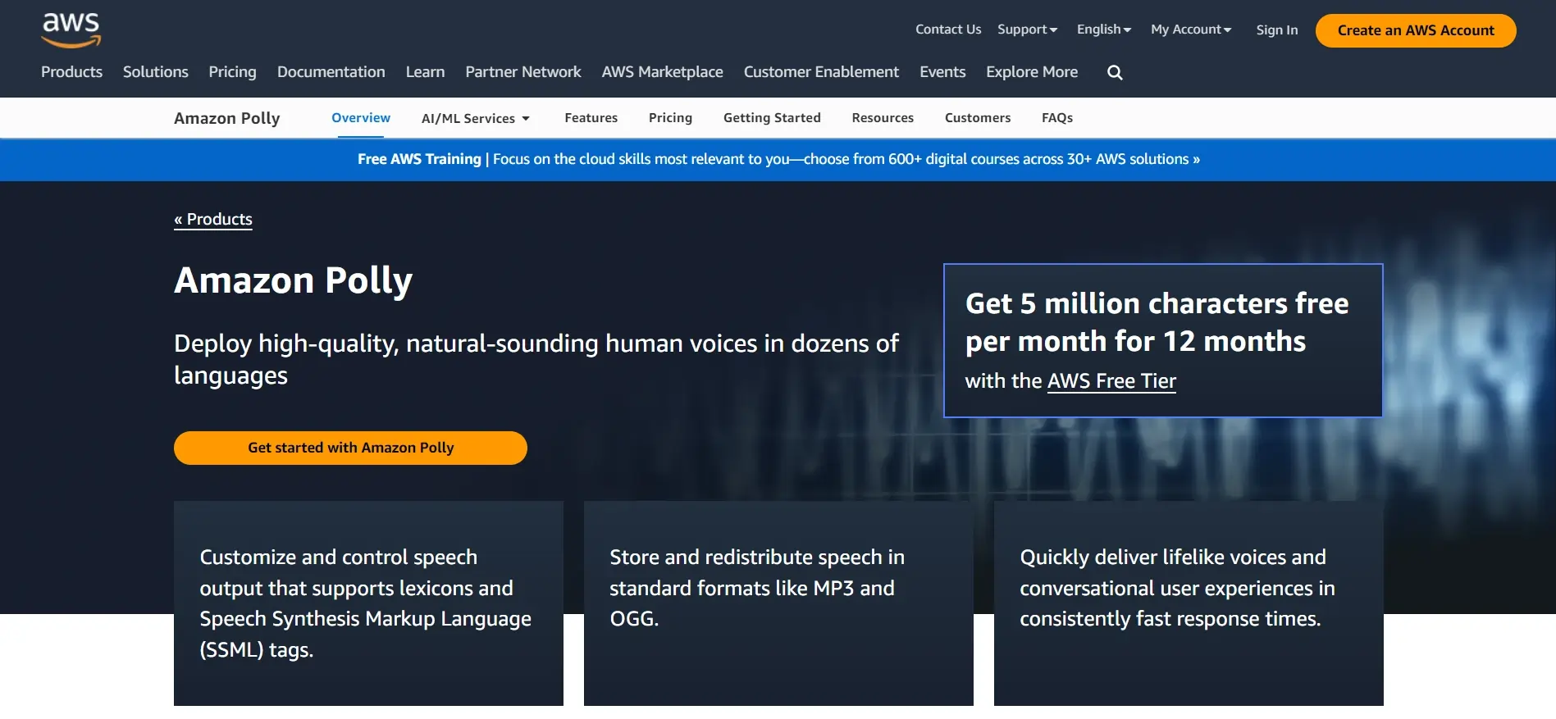Expand the English language dropdown
This screenshot has width=1556, height=719.
tap(1104, 30)
